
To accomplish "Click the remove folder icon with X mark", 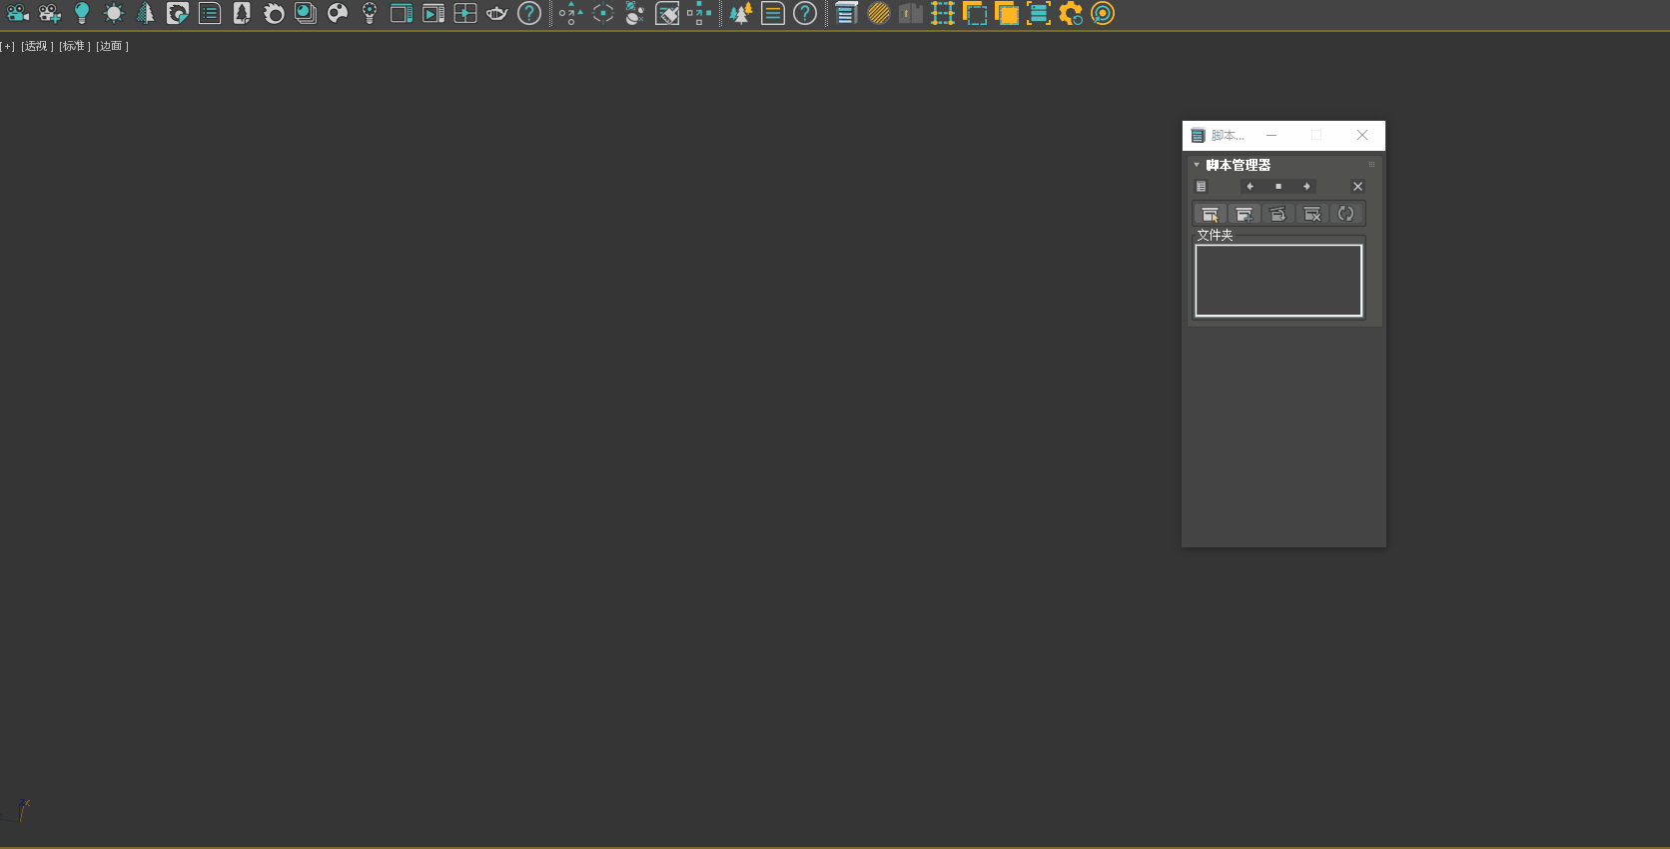I will pyautogui.click(x=1312, y=214).
